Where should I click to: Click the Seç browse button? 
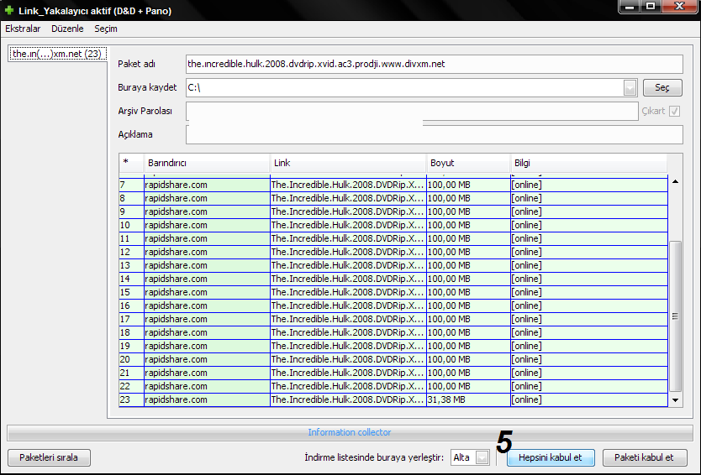(x=662, y=87)
